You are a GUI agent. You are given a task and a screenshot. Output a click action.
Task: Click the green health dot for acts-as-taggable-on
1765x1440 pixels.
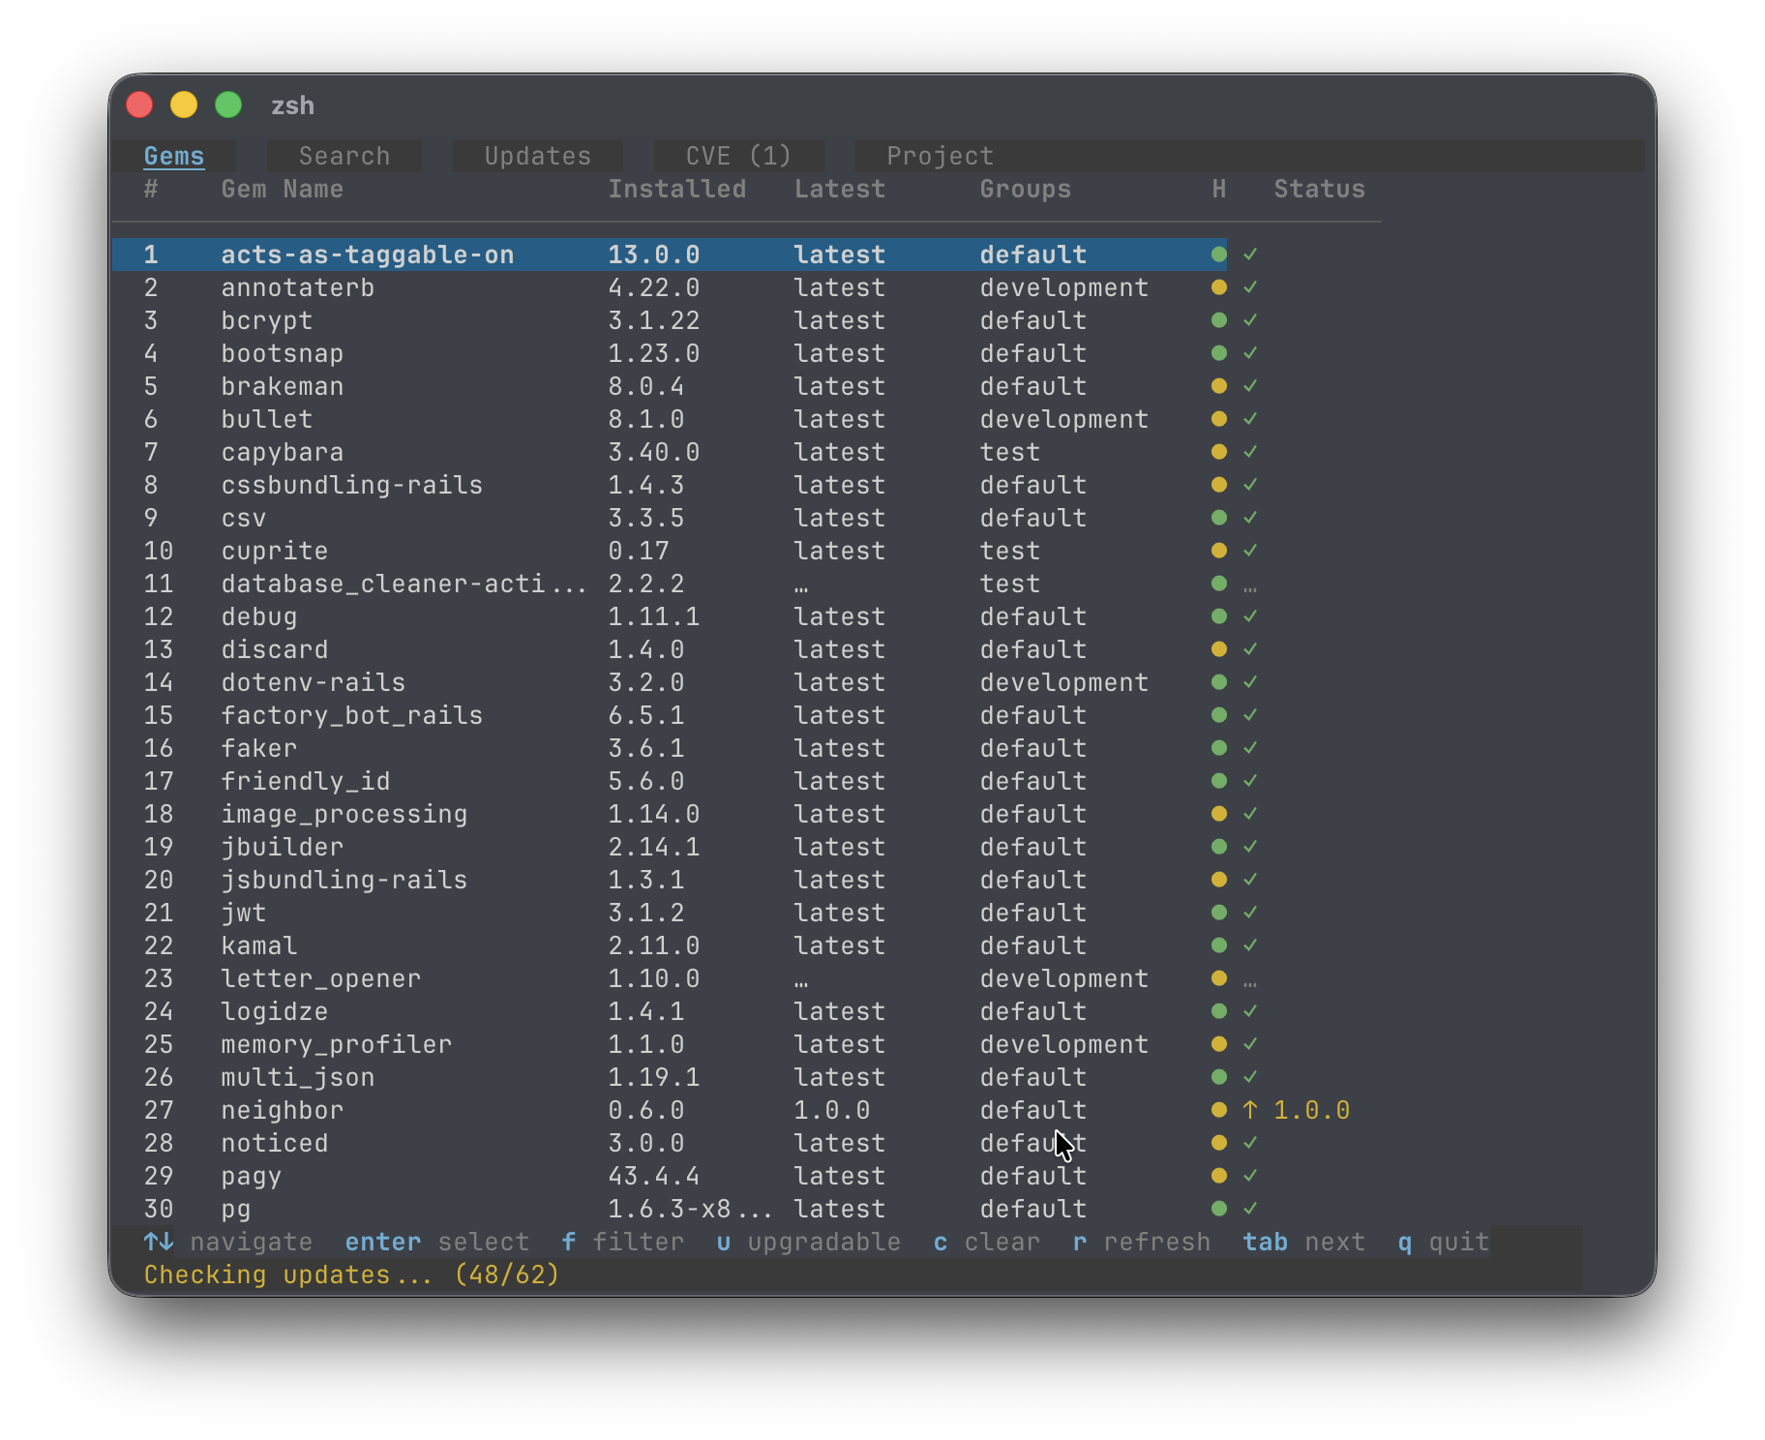[x=1218, y=255]
